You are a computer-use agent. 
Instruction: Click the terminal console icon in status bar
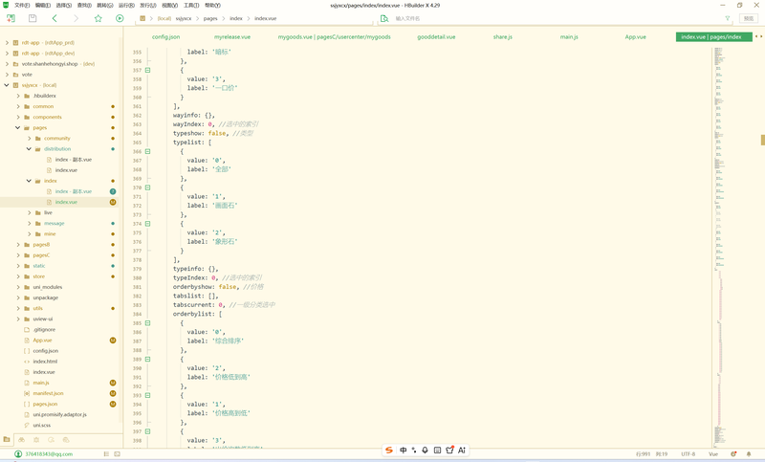(117, 453)
